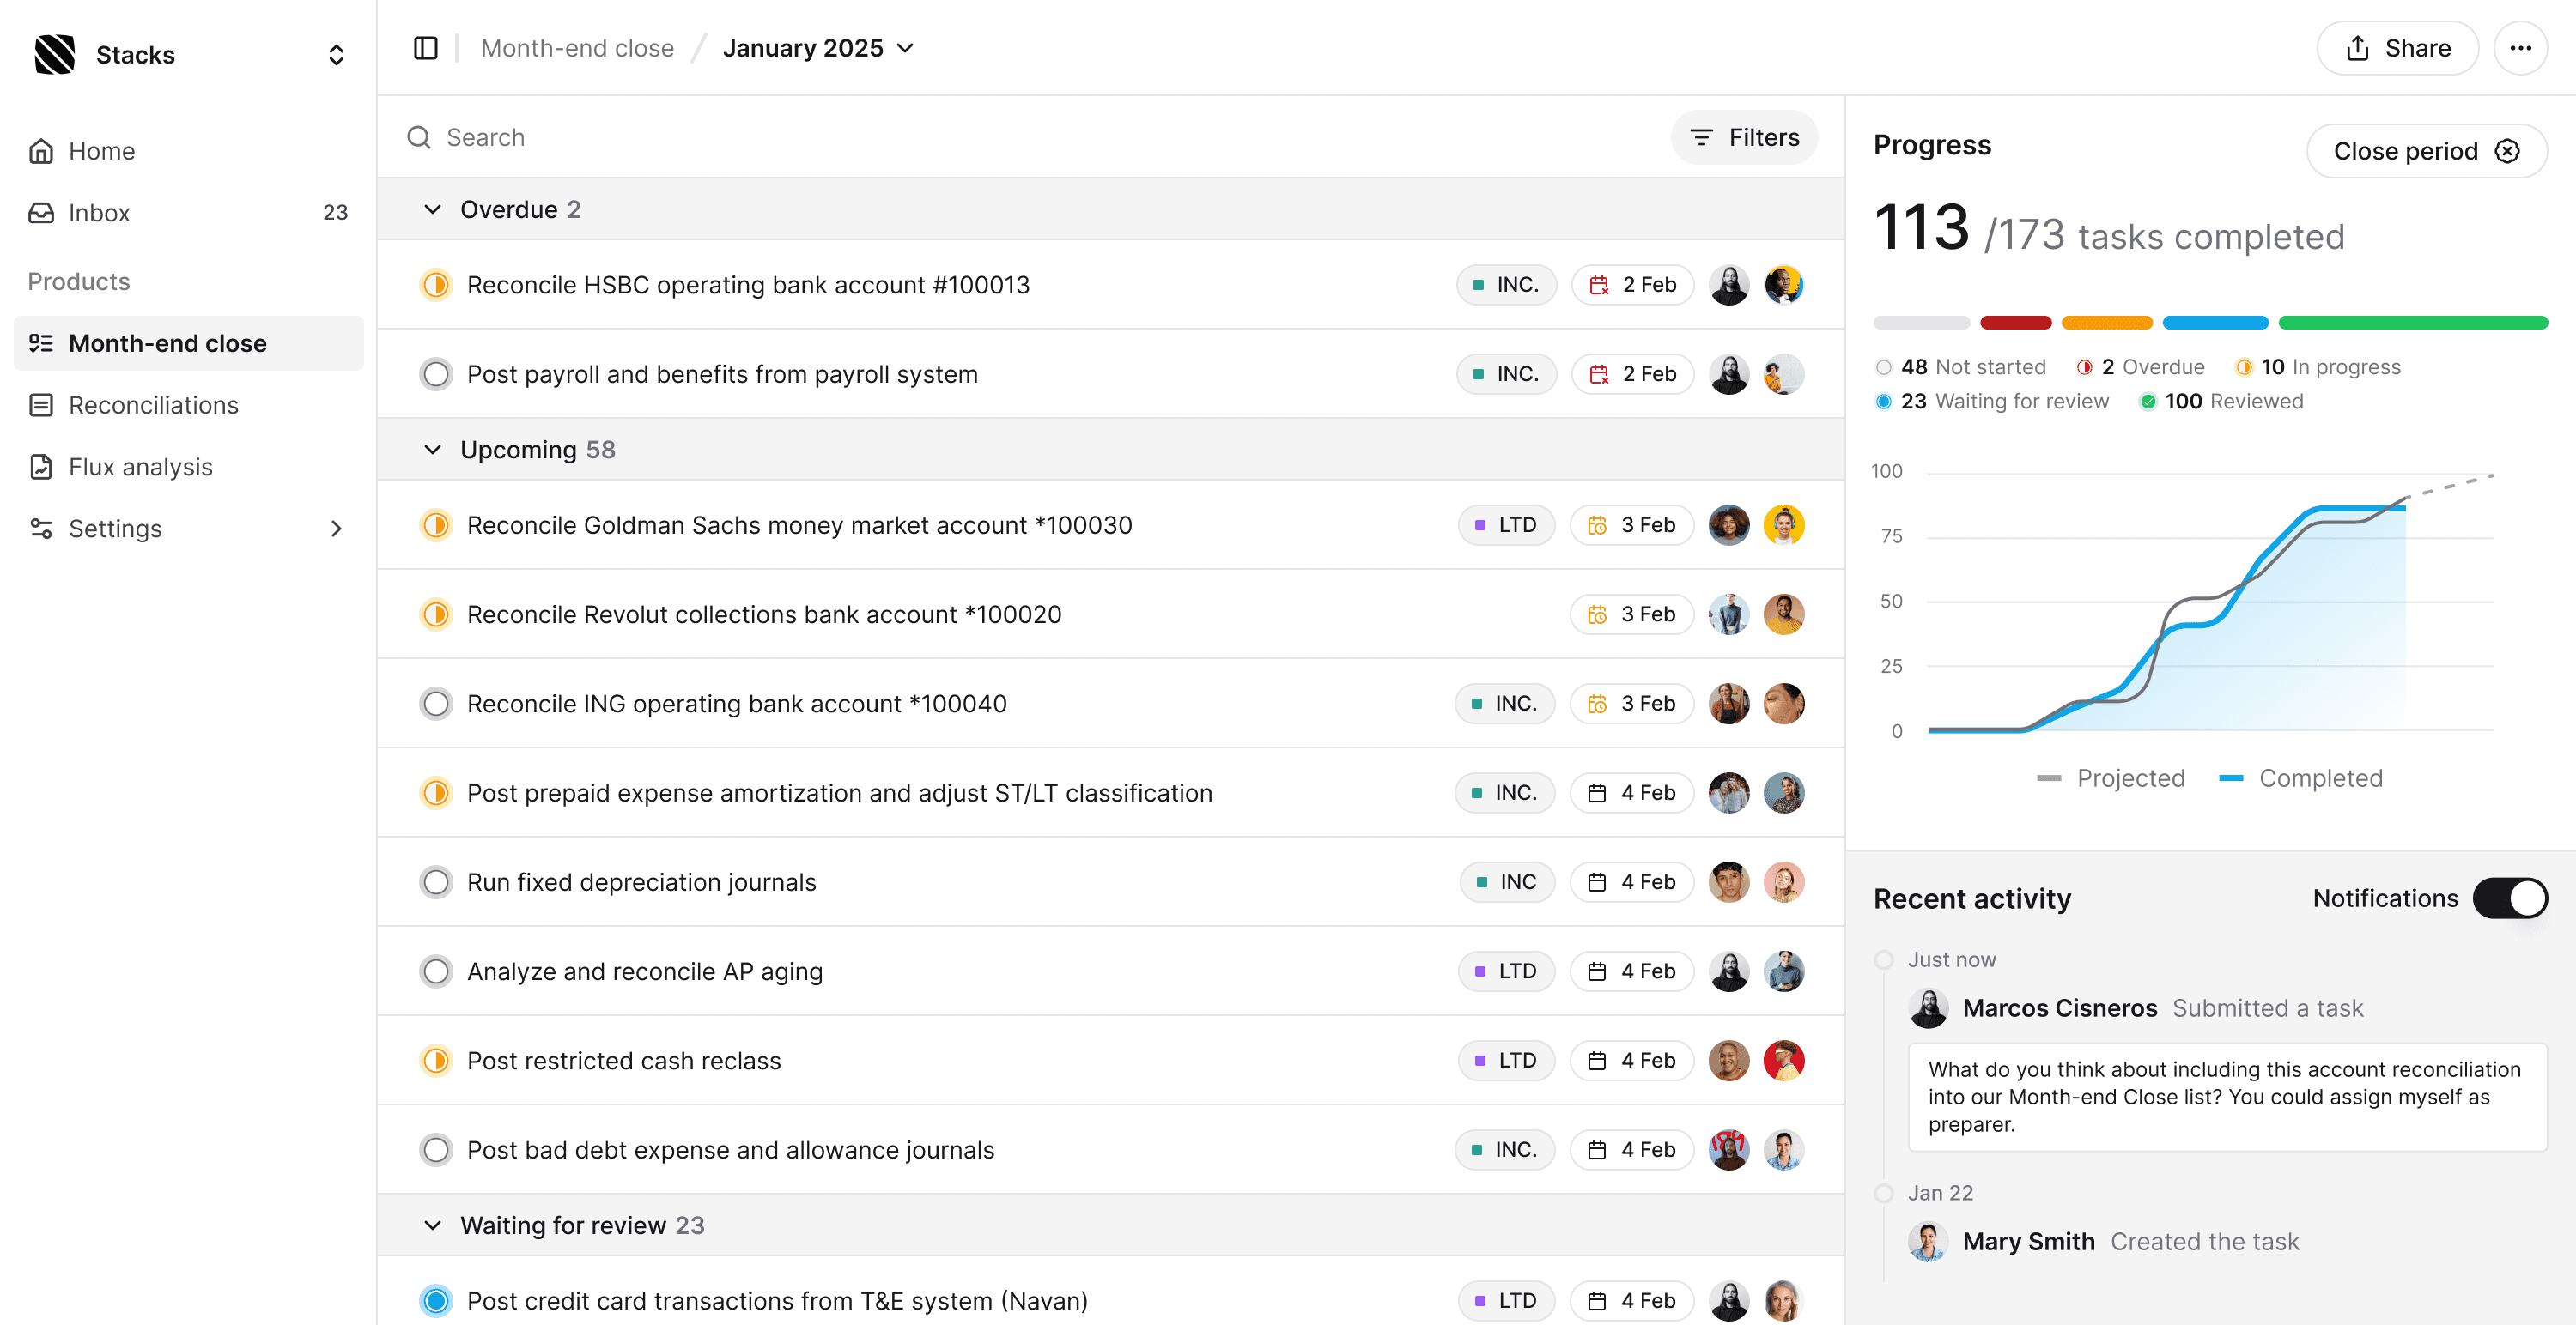This screenshot has width=2576, height=1325.
Task: Collapse the Overdue section
Action: pos(432,209)
